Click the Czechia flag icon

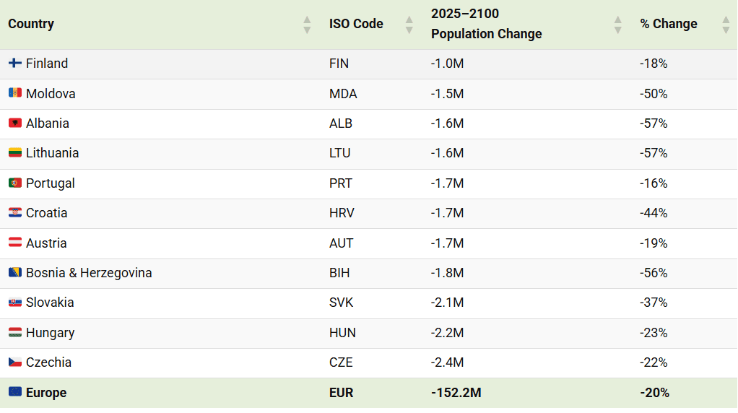click(x=14, y=362)
